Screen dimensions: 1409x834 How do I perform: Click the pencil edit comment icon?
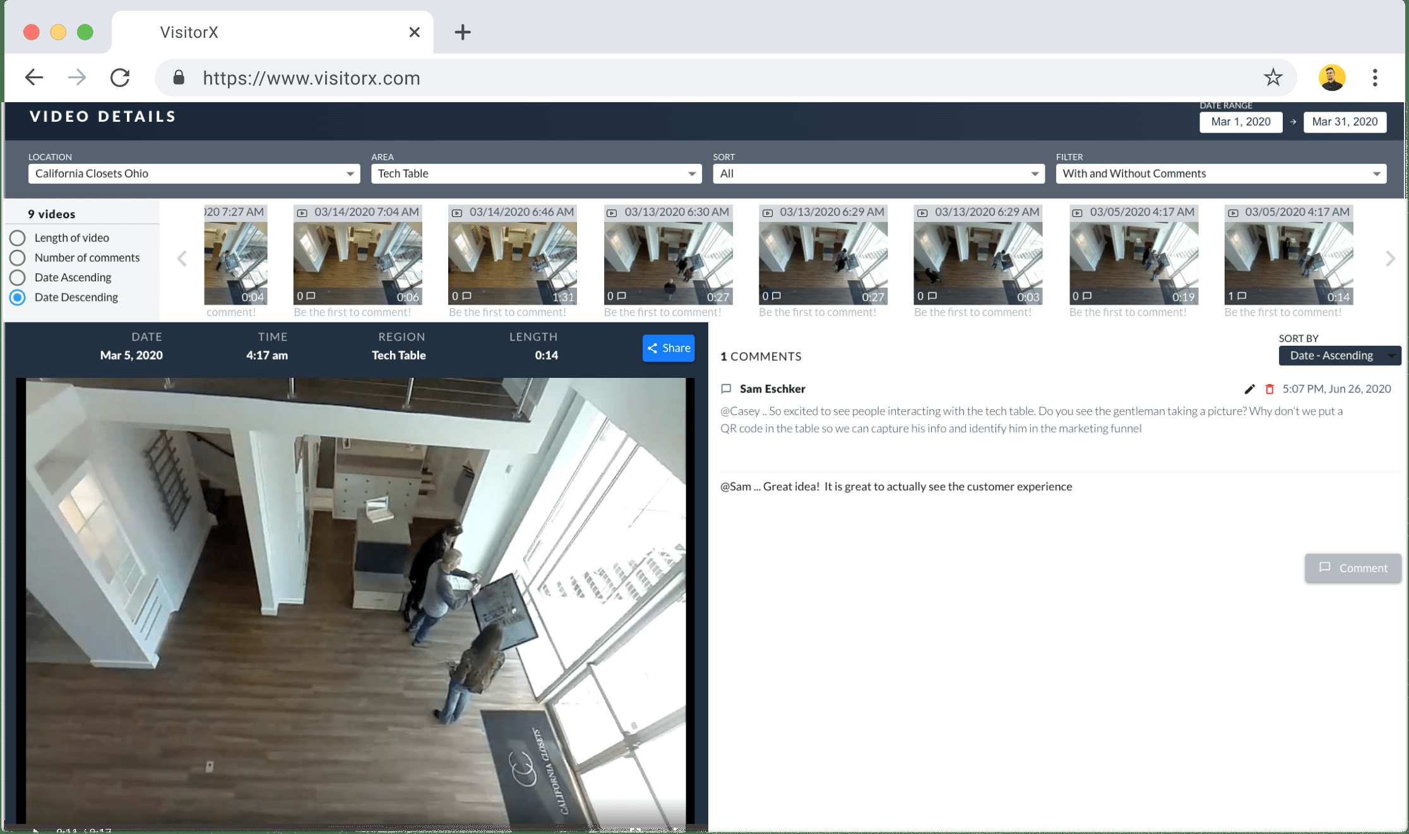coord(1249,389)
